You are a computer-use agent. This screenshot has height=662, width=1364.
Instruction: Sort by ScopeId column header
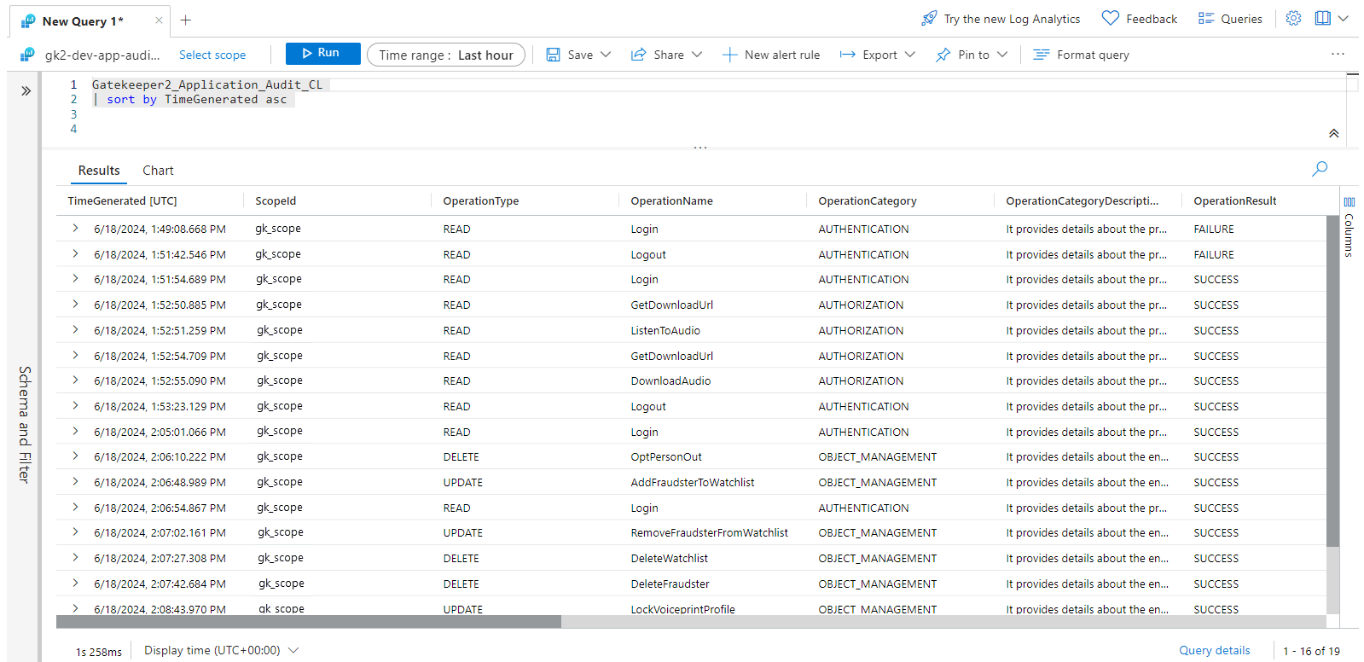[276, 201]
